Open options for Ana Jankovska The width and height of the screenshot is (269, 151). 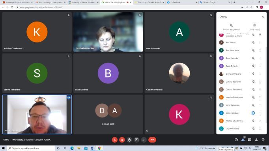(260, 50)
